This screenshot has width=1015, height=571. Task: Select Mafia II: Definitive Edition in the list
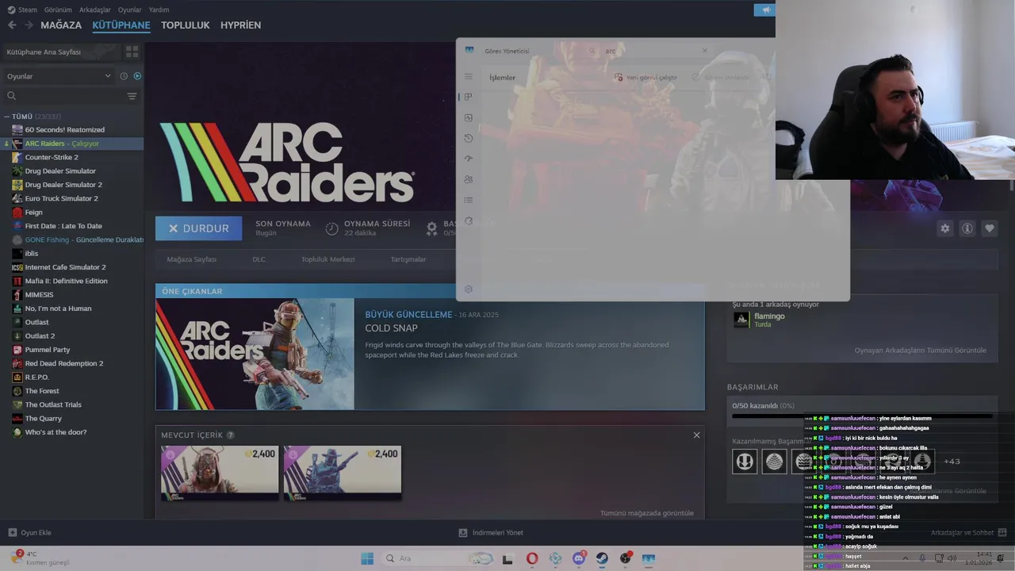[66, 281]
